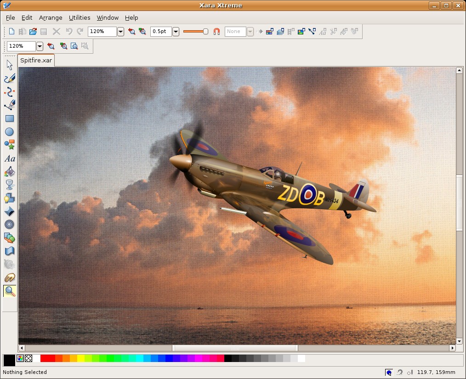Click Zoom to Page in lower toolbar
Viewport: 466px width, 379px height.
click(x=74, y=46)
